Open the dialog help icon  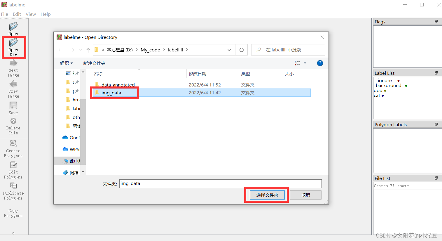[x=320, y=63]
